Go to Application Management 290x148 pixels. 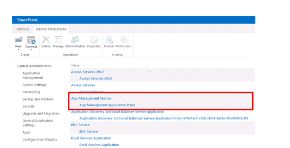[33, 75]
